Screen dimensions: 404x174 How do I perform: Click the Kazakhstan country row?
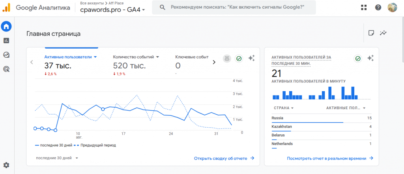[322, 127]
